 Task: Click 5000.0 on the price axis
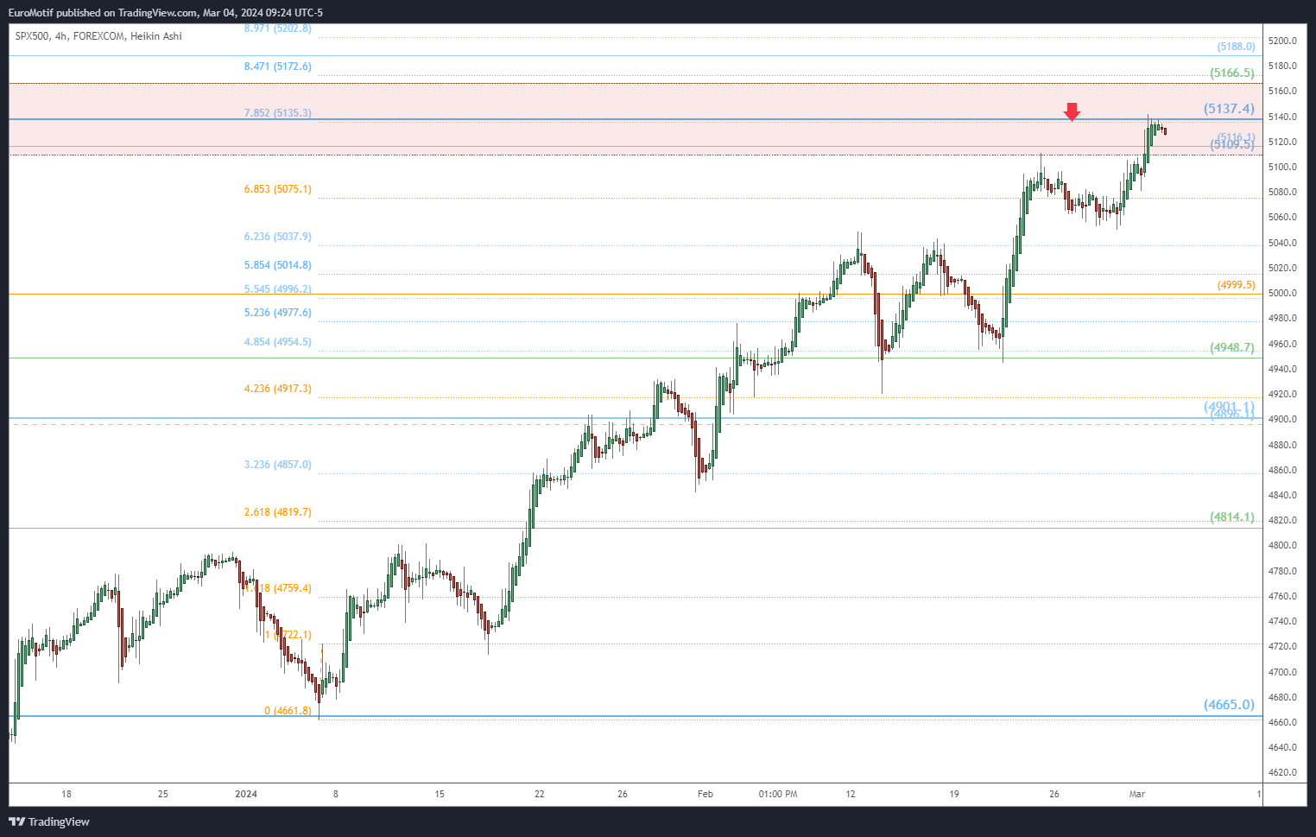[x=1282, y=293]
